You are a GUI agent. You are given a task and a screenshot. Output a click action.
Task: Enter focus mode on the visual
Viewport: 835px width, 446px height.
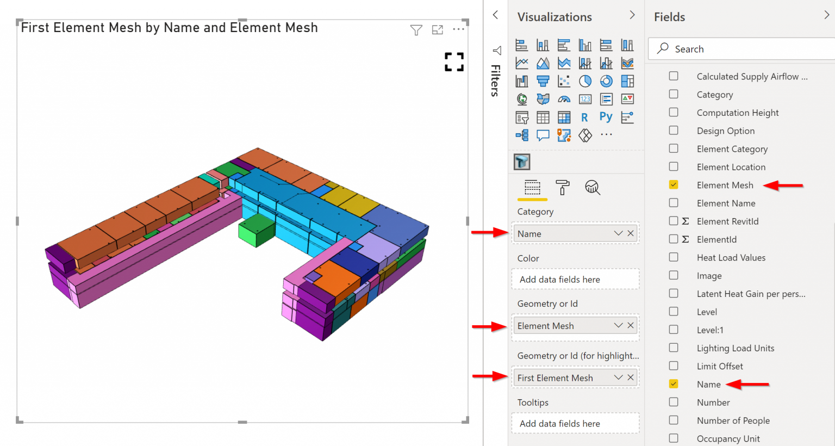pos(438,30)
